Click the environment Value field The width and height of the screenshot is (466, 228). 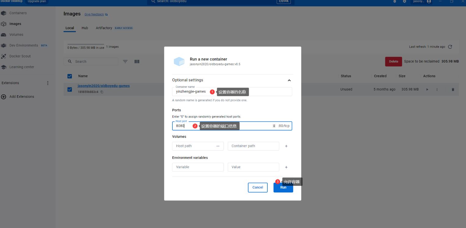(x=253, y=167)
